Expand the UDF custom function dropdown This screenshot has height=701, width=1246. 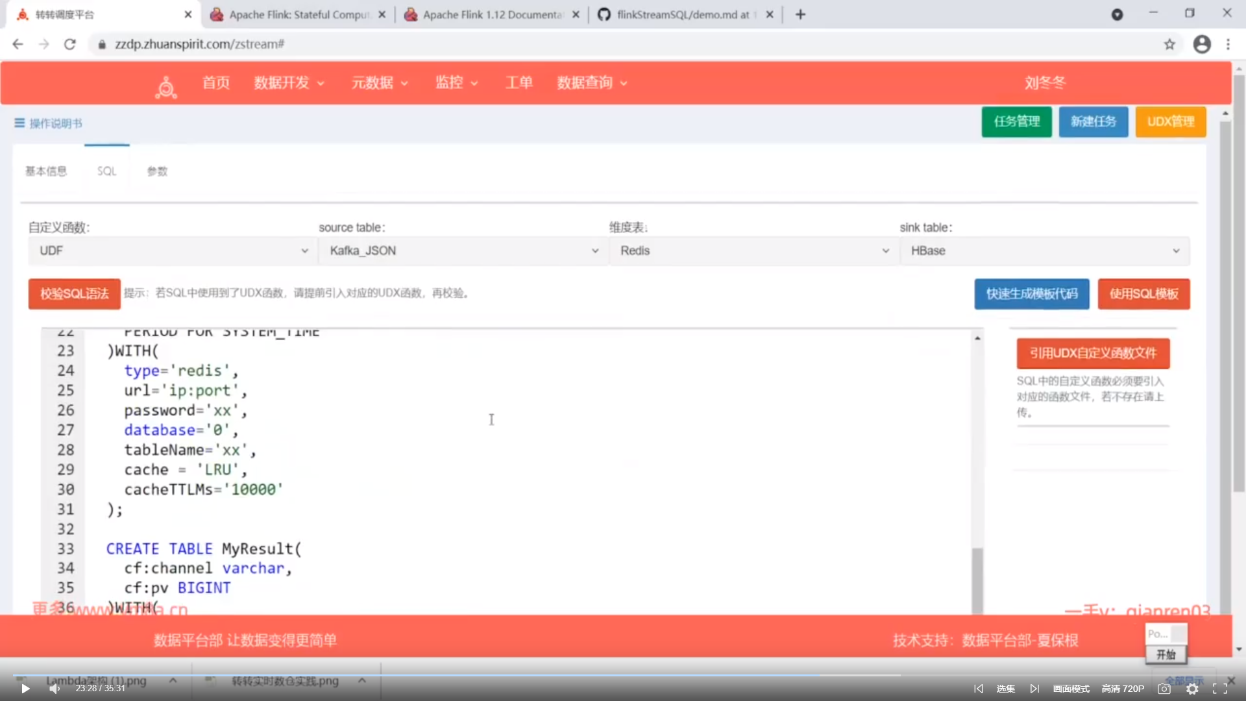click(x=171, y=251)
